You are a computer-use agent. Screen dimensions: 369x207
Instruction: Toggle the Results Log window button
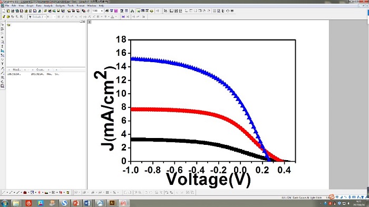pyautogui.click(x=143, y=11)
